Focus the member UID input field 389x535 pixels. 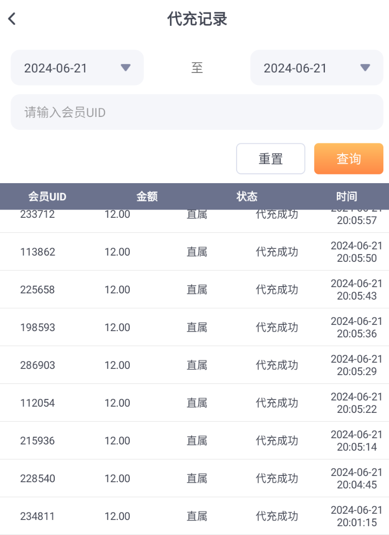(197, 112)
